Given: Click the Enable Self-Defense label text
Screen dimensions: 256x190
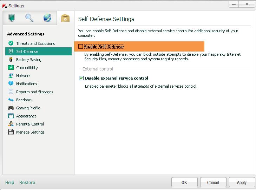Looking at the screenshot, I should 104,47.
